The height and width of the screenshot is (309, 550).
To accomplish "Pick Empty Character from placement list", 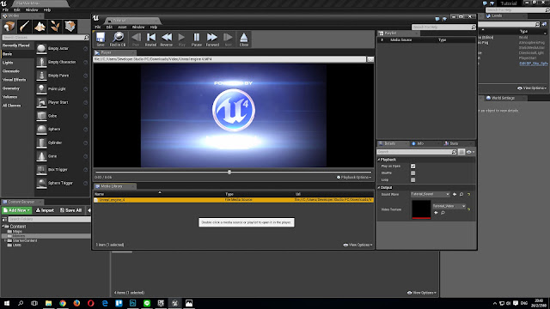I will tap(62, 62).
